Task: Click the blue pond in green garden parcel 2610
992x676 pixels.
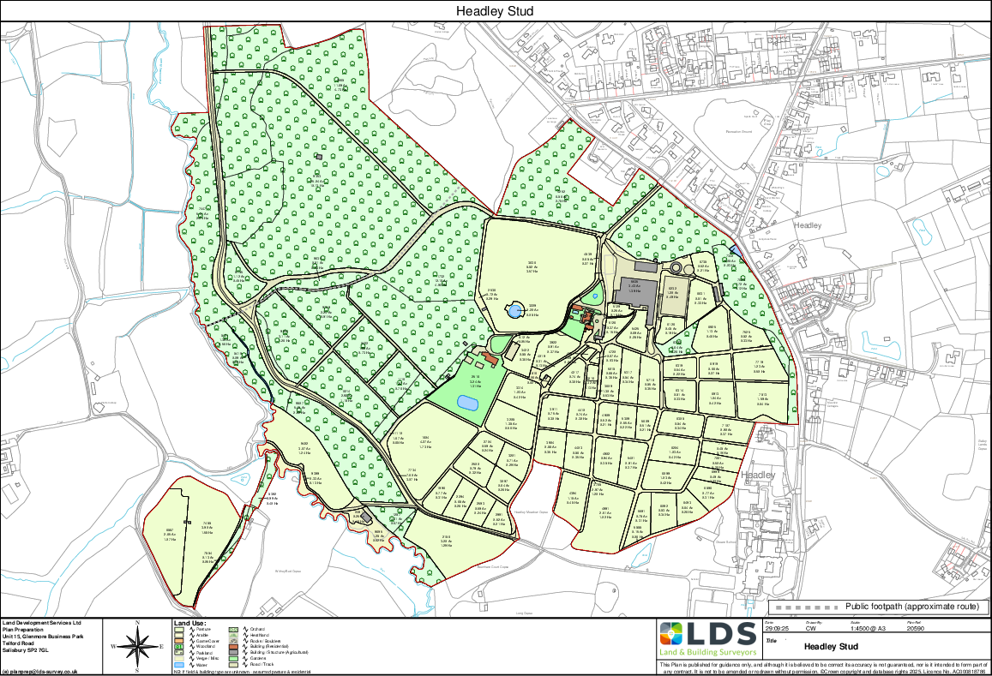Action: 468,402
